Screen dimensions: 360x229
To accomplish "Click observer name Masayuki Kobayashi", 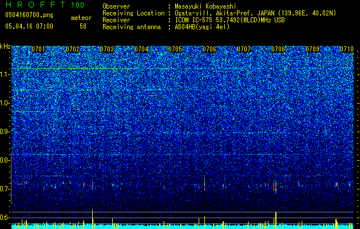I will coord(205,6).
